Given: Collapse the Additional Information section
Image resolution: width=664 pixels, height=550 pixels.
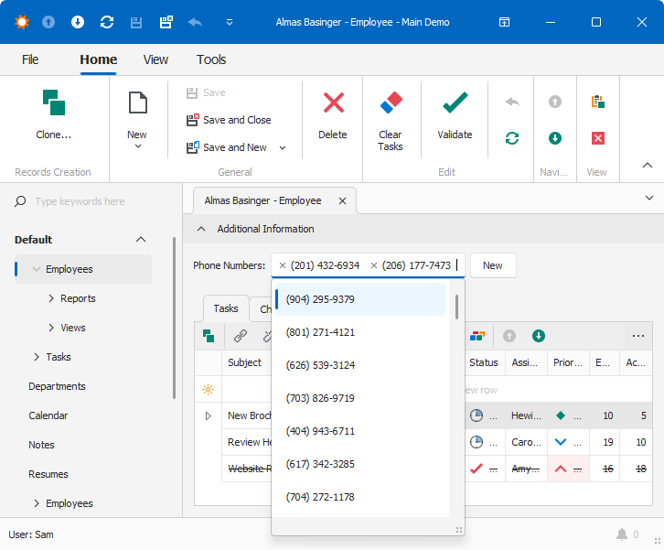Looking at the screenshot, I should pyautogui.click(x=201, y=229).
